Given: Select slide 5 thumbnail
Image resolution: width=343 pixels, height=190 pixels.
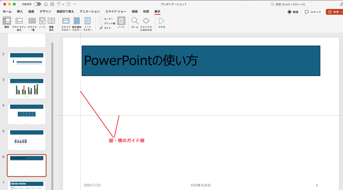Looking at the screenshot, I should pos(27,140).
